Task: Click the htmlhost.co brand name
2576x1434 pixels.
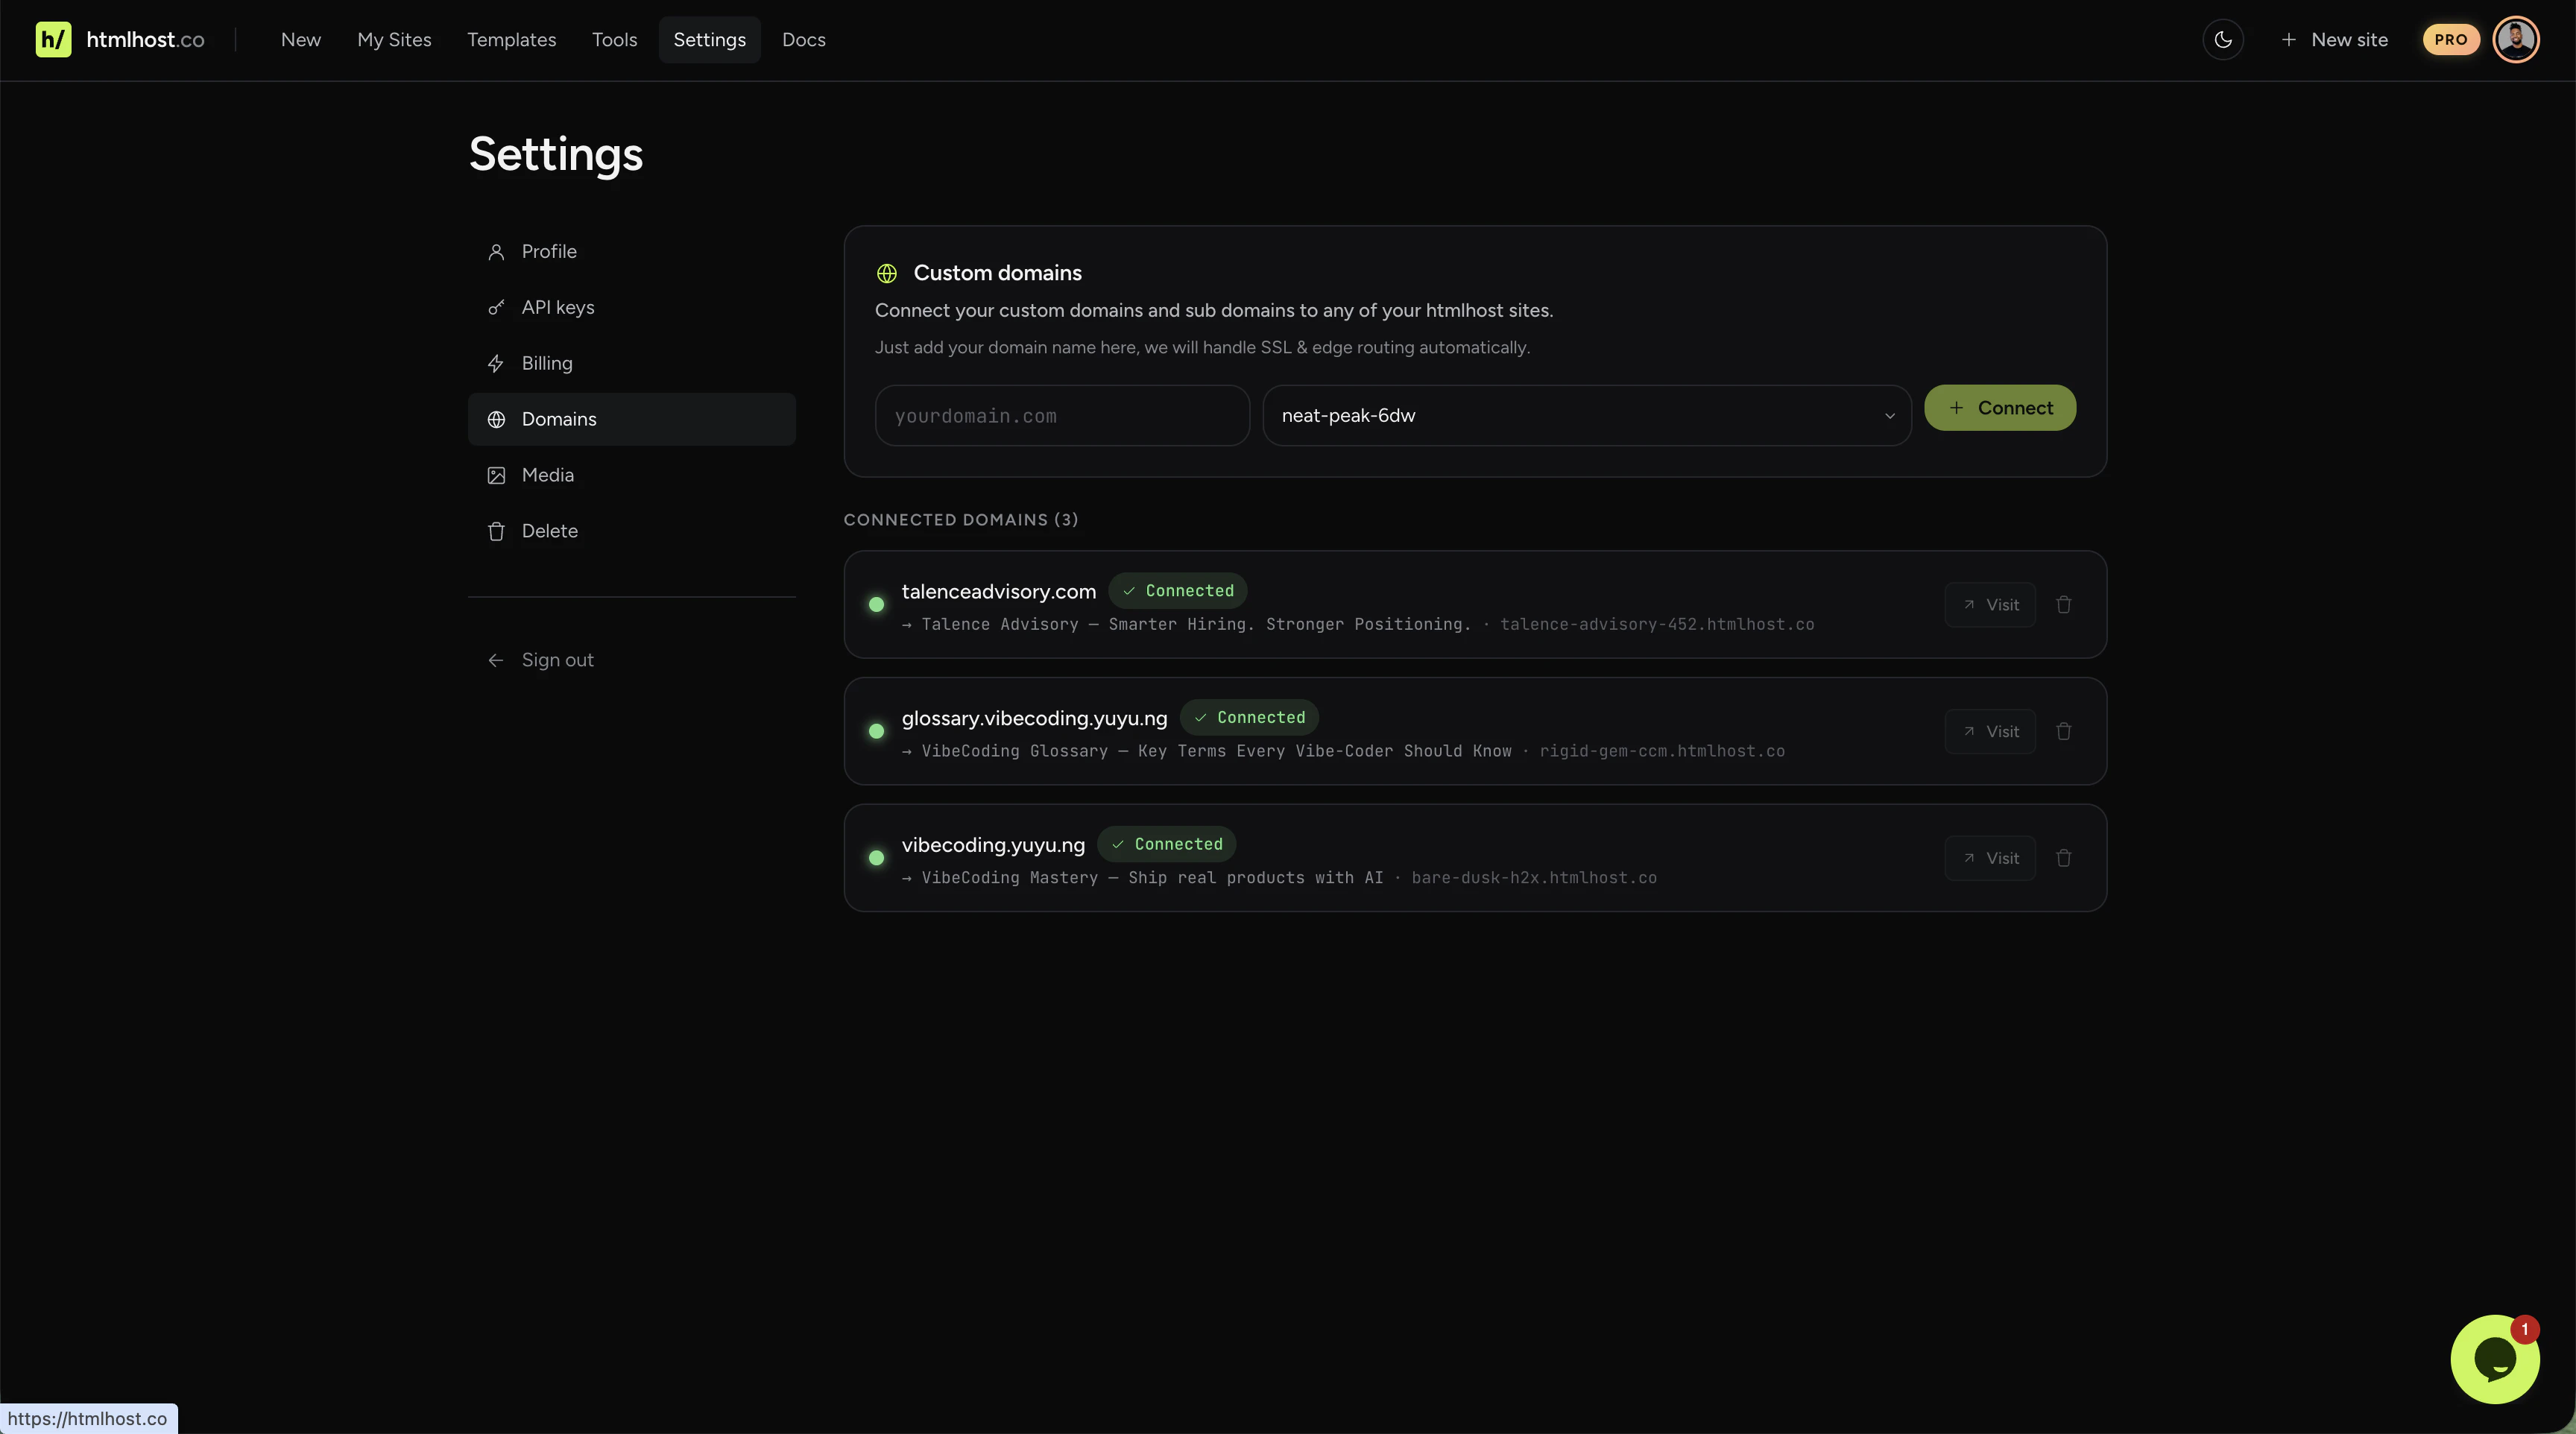Action: click(x=146, y=40)
